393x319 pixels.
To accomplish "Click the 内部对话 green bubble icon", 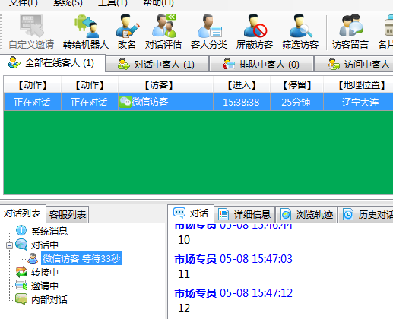I will 21,299.
